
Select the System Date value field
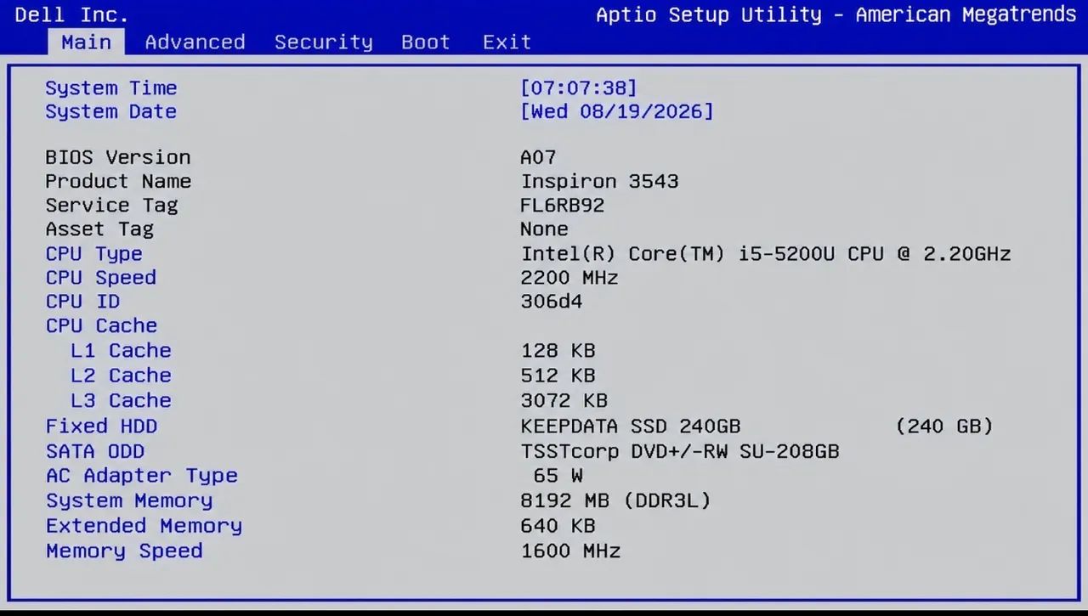617,111
